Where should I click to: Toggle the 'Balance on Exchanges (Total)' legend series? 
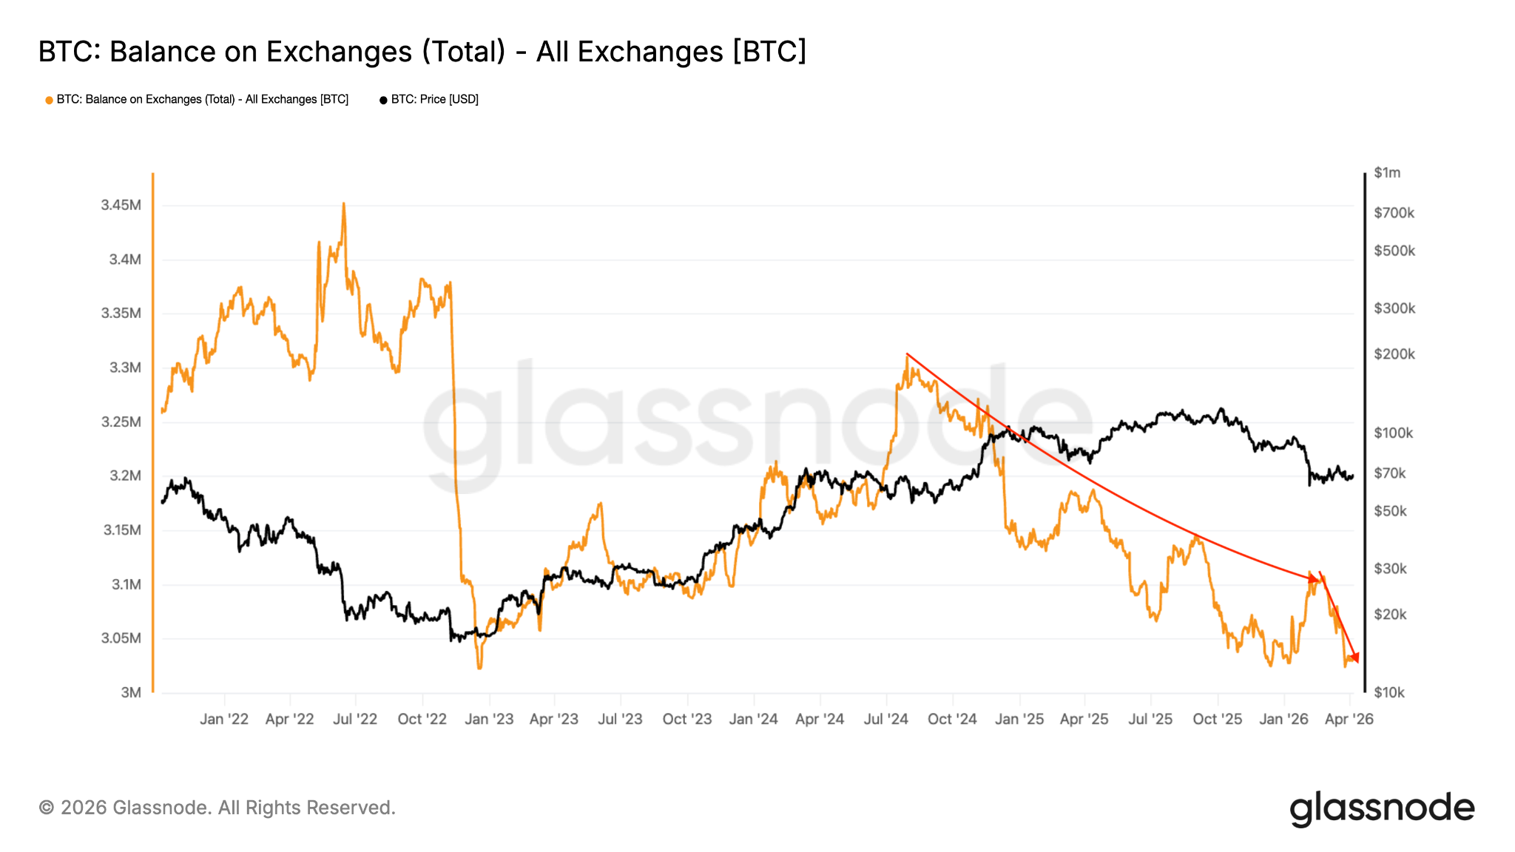point(202,99)
